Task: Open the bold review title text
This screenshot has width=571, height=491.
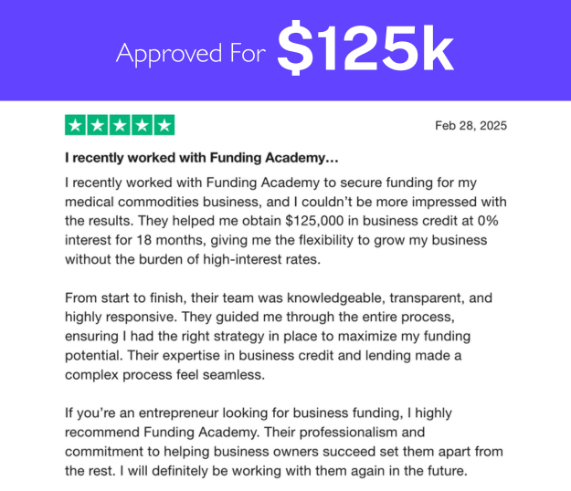Action: [x=202, y=158]
